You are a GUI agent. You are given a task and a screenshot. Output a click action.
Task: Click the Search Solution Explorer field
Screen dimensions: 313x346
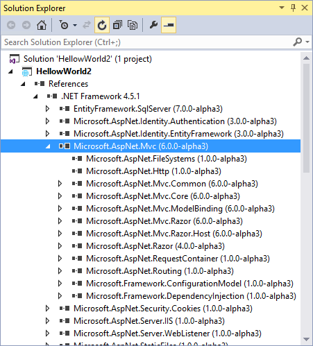[148, 42]
